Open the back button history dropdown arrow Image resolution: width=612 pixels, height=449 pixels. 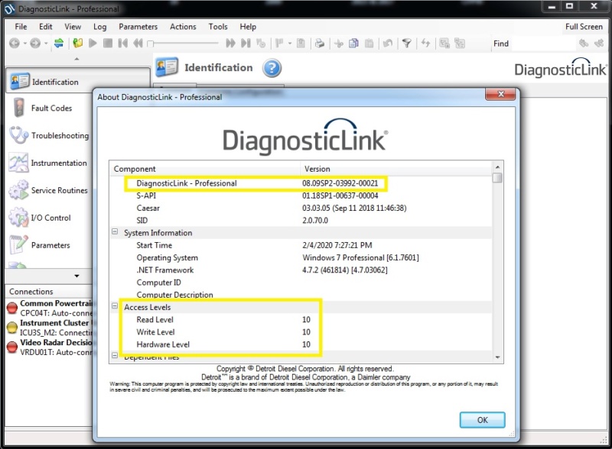(24, 44)
